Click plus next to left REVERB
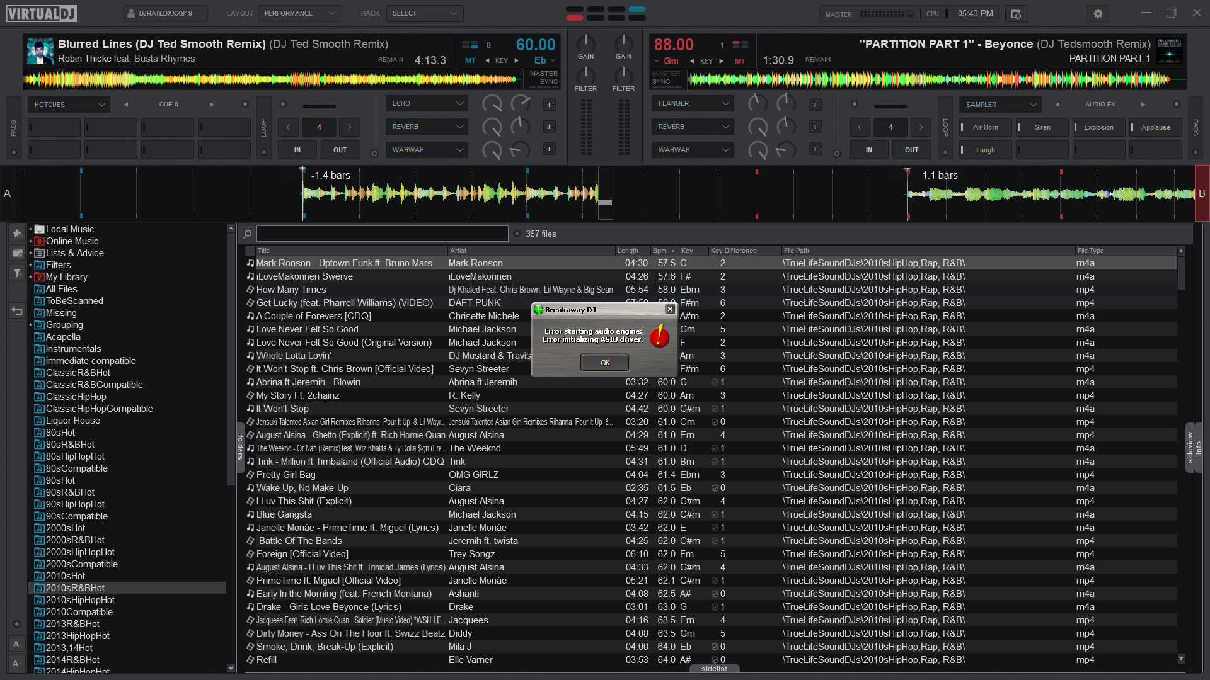 point(549,127)
